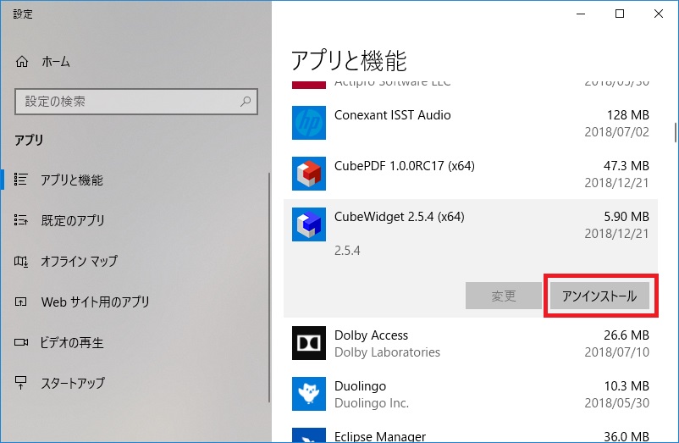Open Web サイト用のアプリ settings
679x443 pixels.
click(x=96, y=302)
